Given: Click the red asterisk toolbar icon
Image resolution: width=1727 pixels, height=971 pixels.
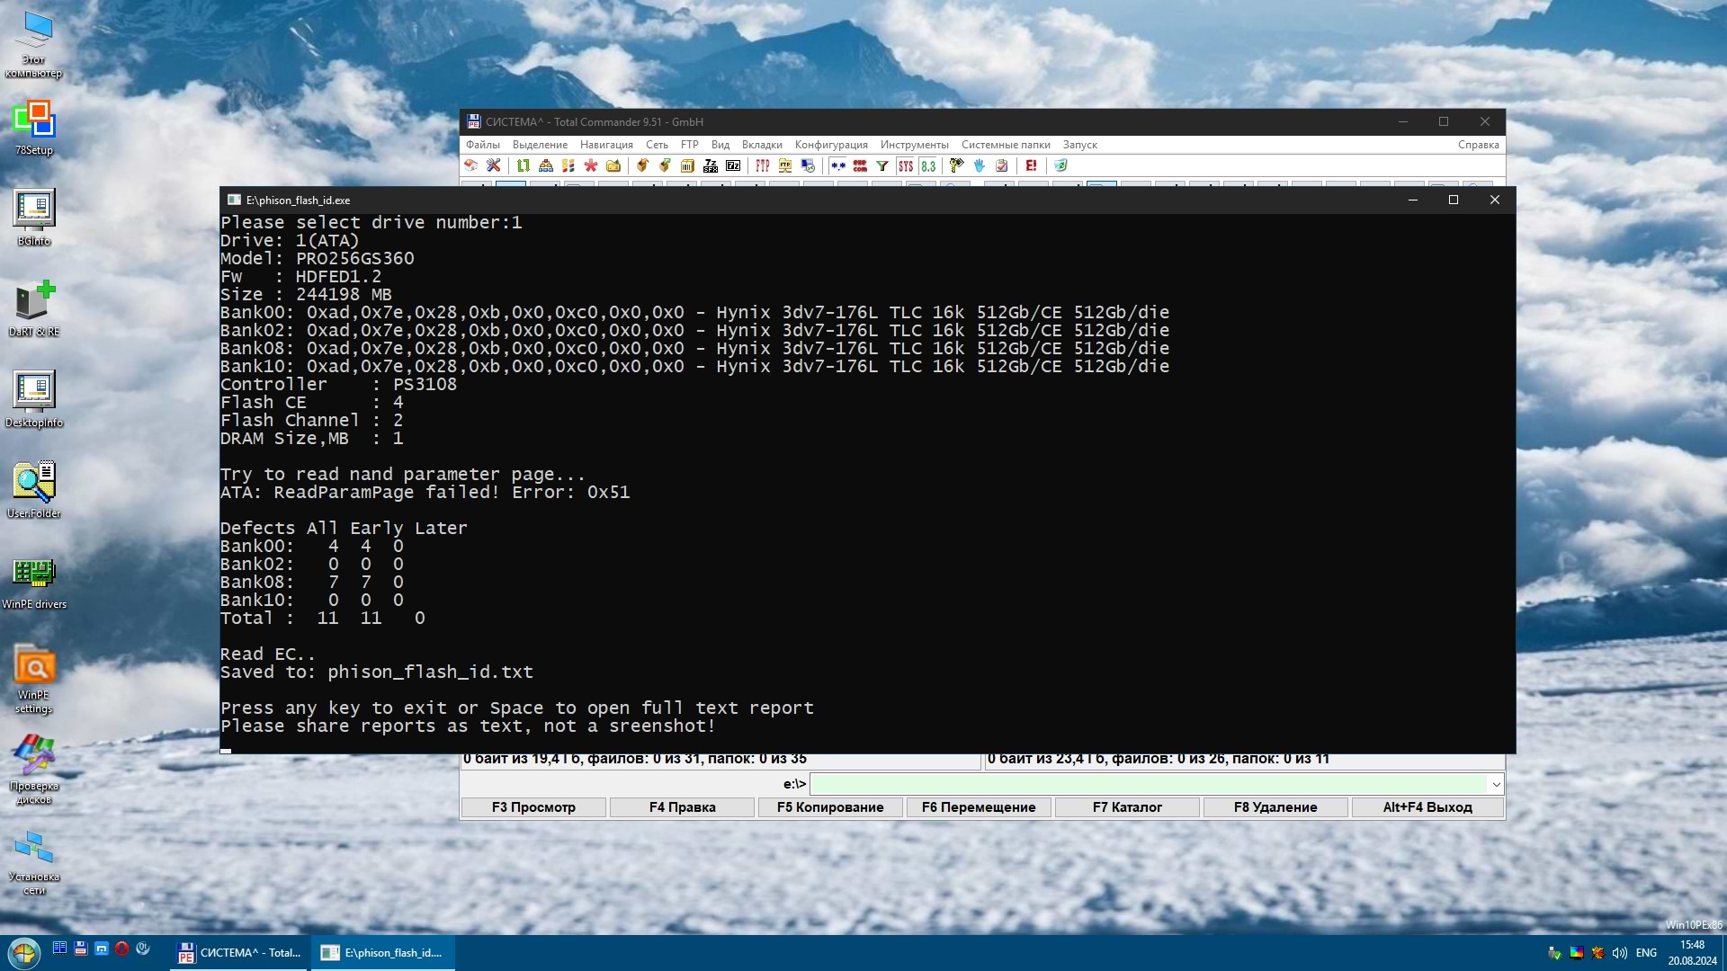Looking at the screenshot, I should point(591,165).
